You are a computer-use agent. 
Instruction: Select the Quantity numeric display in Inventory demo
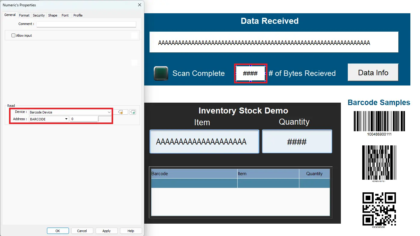coord(297,141)
